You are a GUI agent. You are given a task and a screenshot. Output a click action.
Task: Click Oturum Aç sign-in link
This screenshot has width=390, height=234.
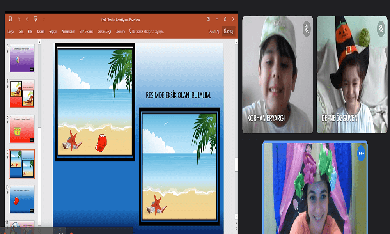pos(214,32)
